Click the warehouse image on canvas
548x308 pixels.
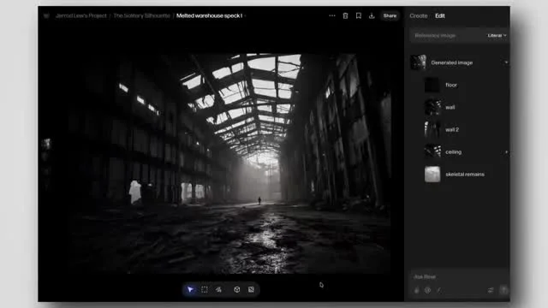click(230, 163)
